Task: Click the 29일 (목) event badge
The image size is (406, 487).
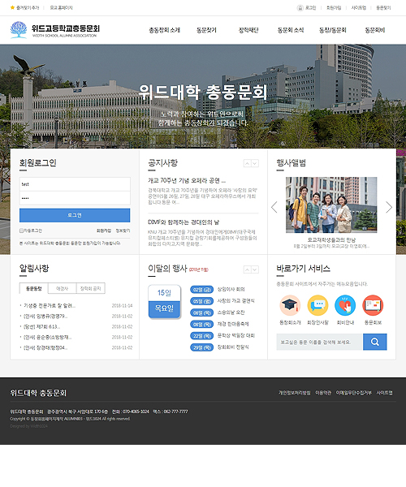Action: (201, 347)
